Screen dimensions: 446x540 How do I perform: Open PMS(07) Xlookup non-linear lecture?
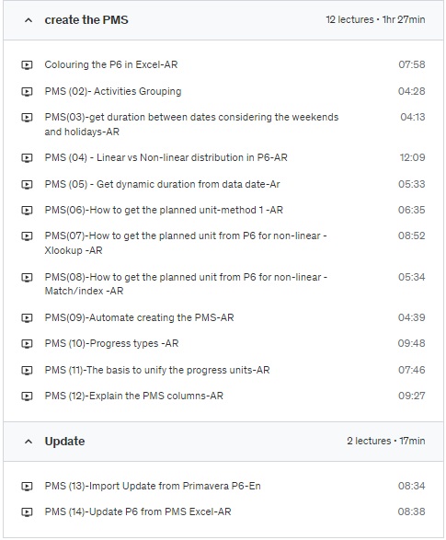tap(186, 243)
